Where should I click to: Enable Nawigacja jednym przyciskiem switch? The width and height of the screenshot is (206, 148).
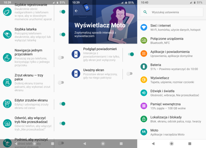(61, 57)
